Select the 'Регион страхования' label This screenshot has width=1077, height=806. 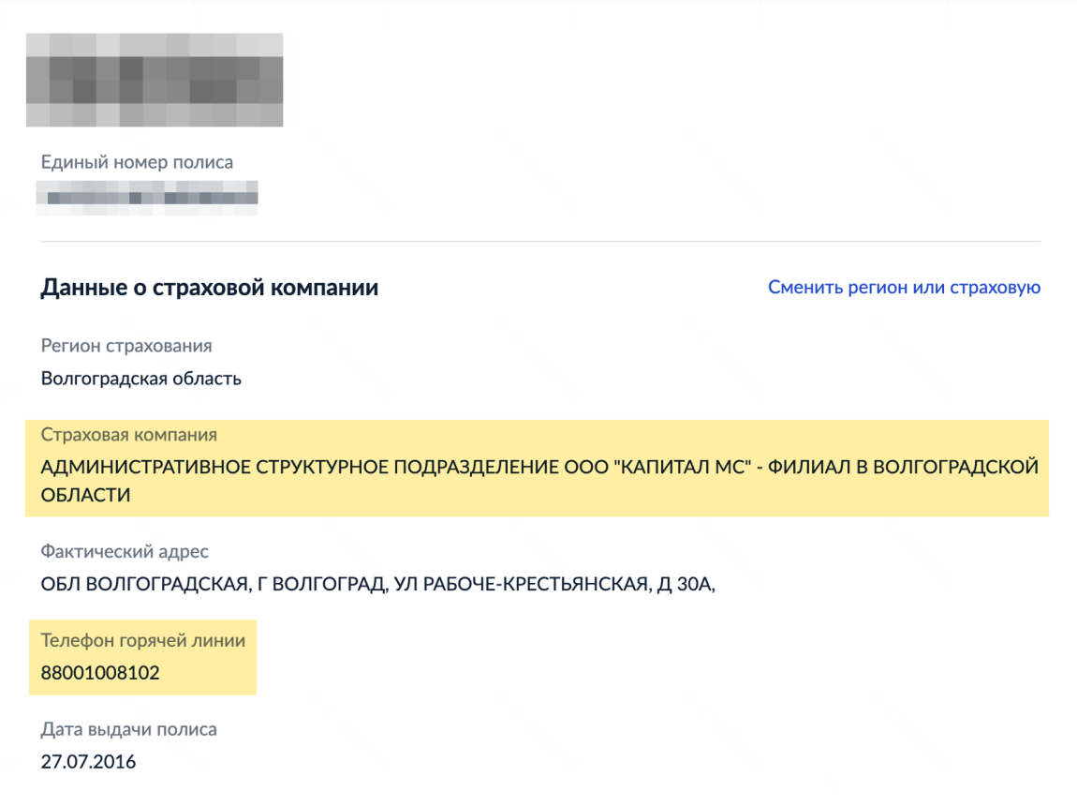(125, 346)
